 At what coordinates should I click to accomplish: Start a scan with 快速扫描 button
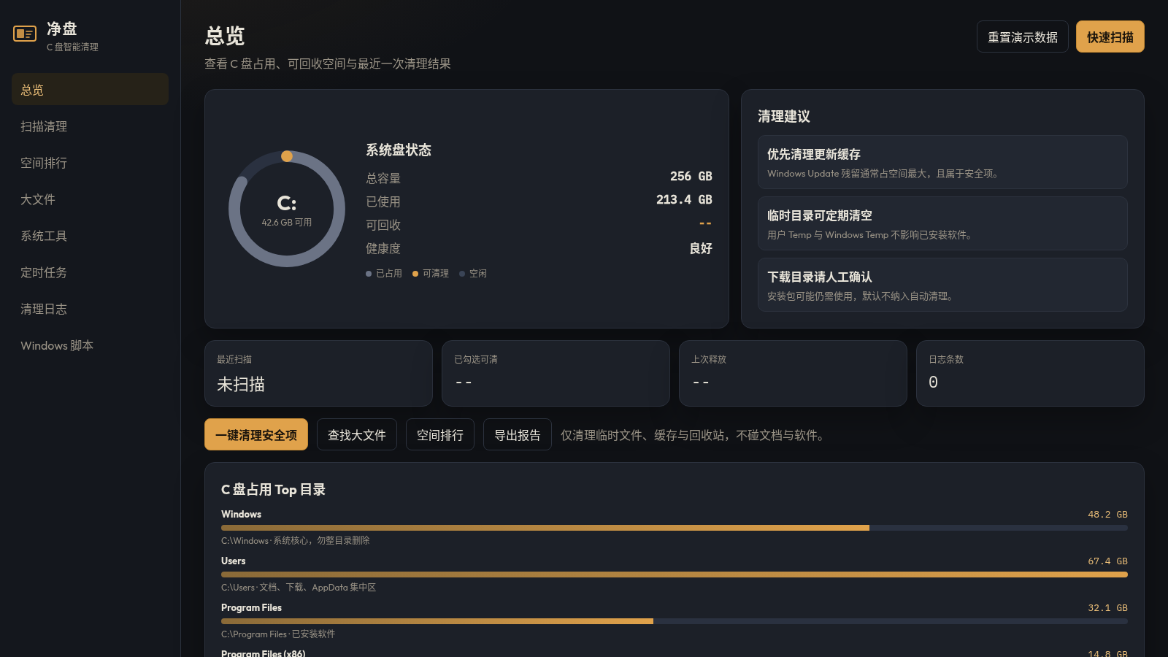coord(1110,36)
